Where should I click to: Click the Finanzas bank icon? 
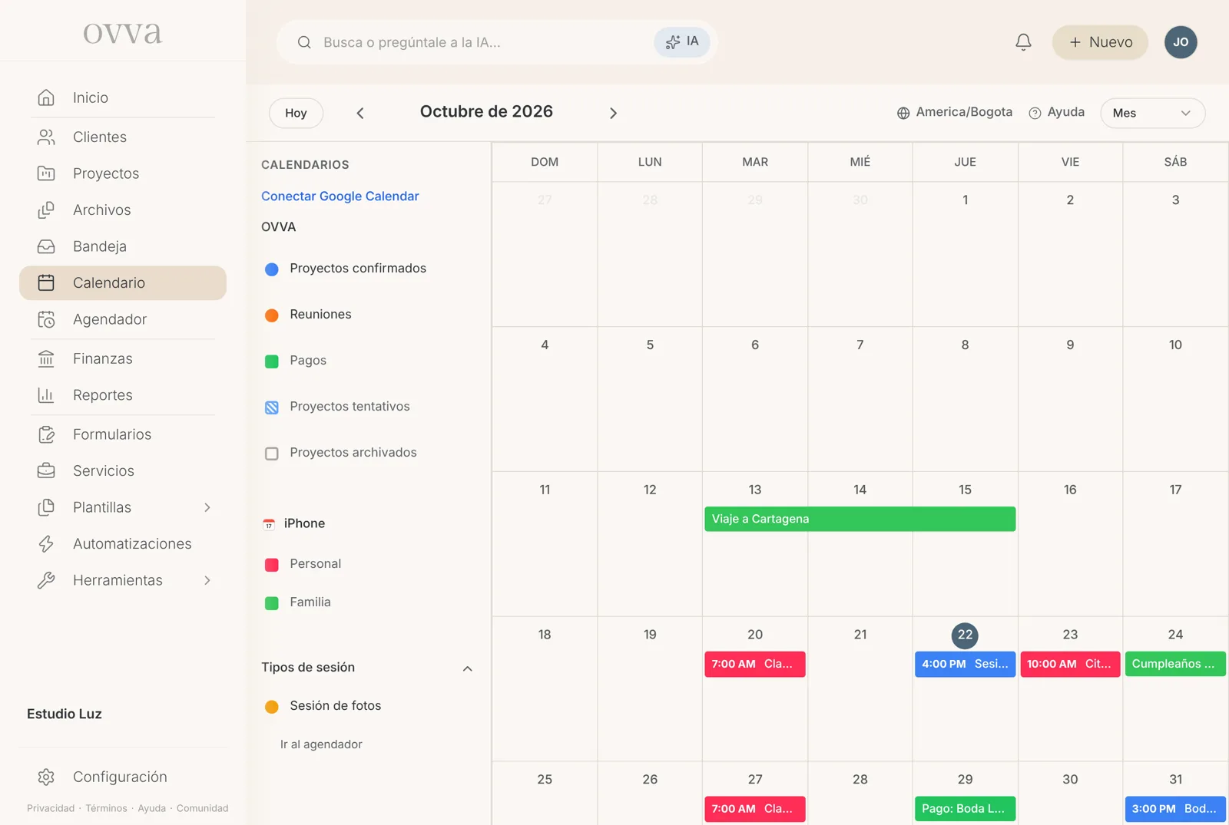click(46, 358)
